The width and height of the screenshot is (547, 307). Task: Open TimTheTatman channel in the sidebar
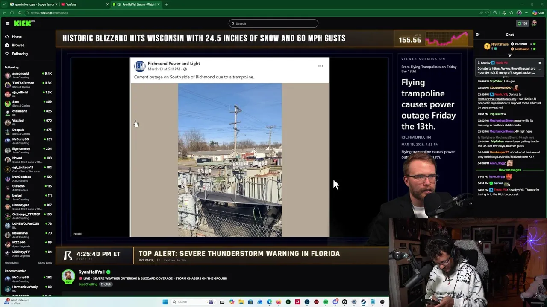(x=28, y=84)
